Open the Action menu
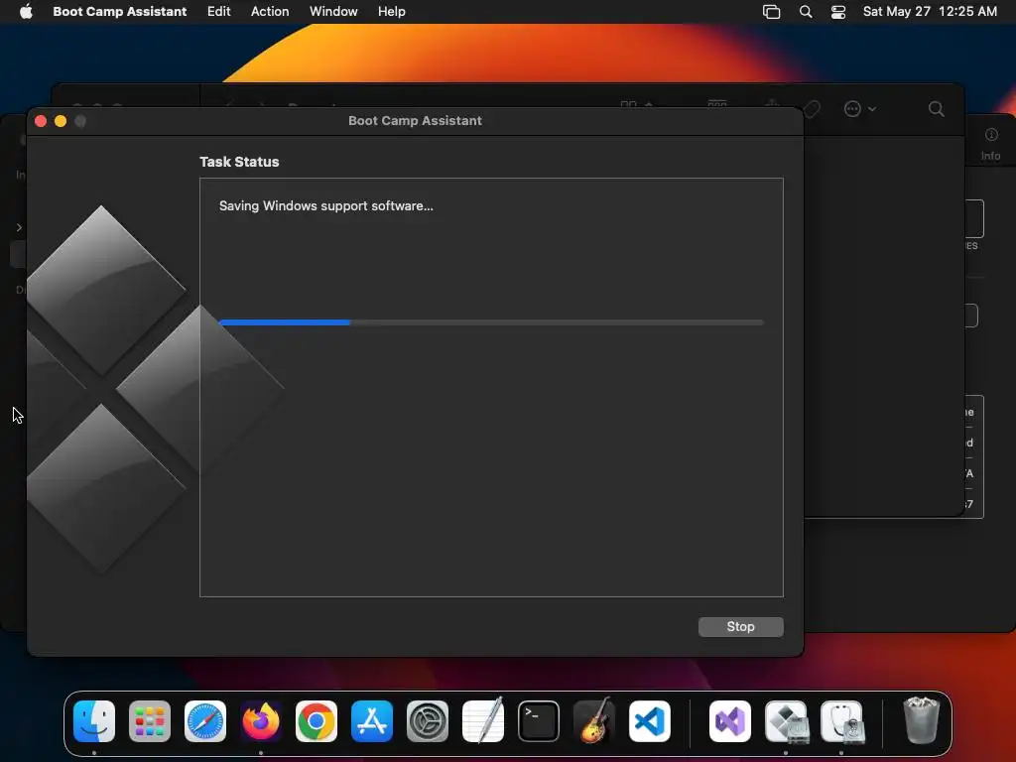This screenshot has width=1016, height=762. (x=270, y=11)
